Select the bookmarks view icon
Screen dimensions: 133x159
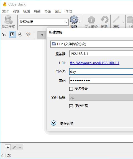pyautogui.click(x=12, y=34)
